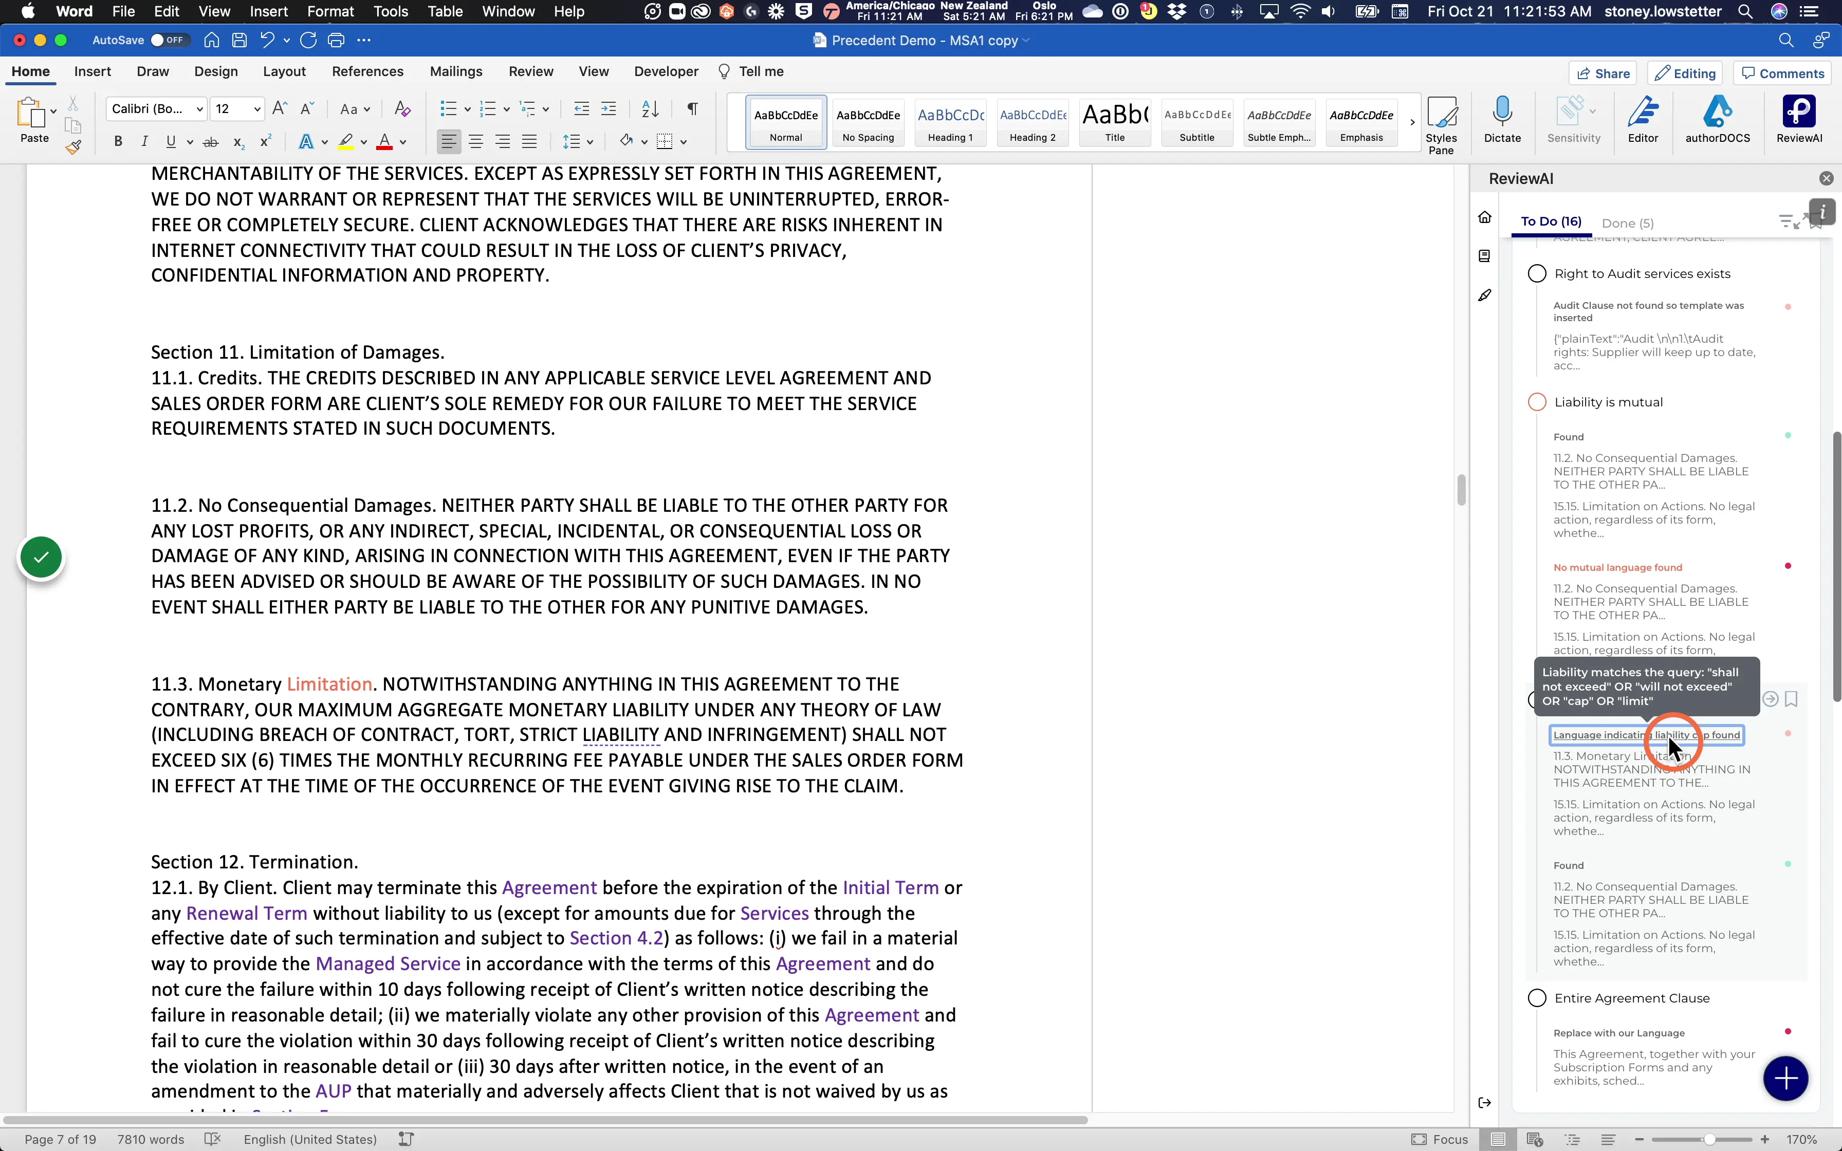Open the font color dropdown arrow

[402, 142]
